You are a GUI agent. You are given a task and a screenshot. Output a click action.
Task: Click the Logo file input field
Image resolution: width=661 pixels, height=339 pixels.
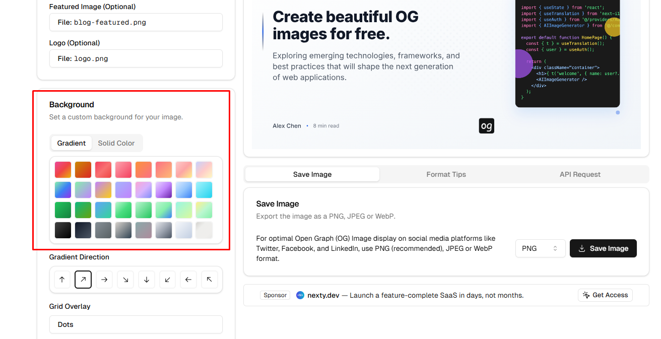(136, 58)
